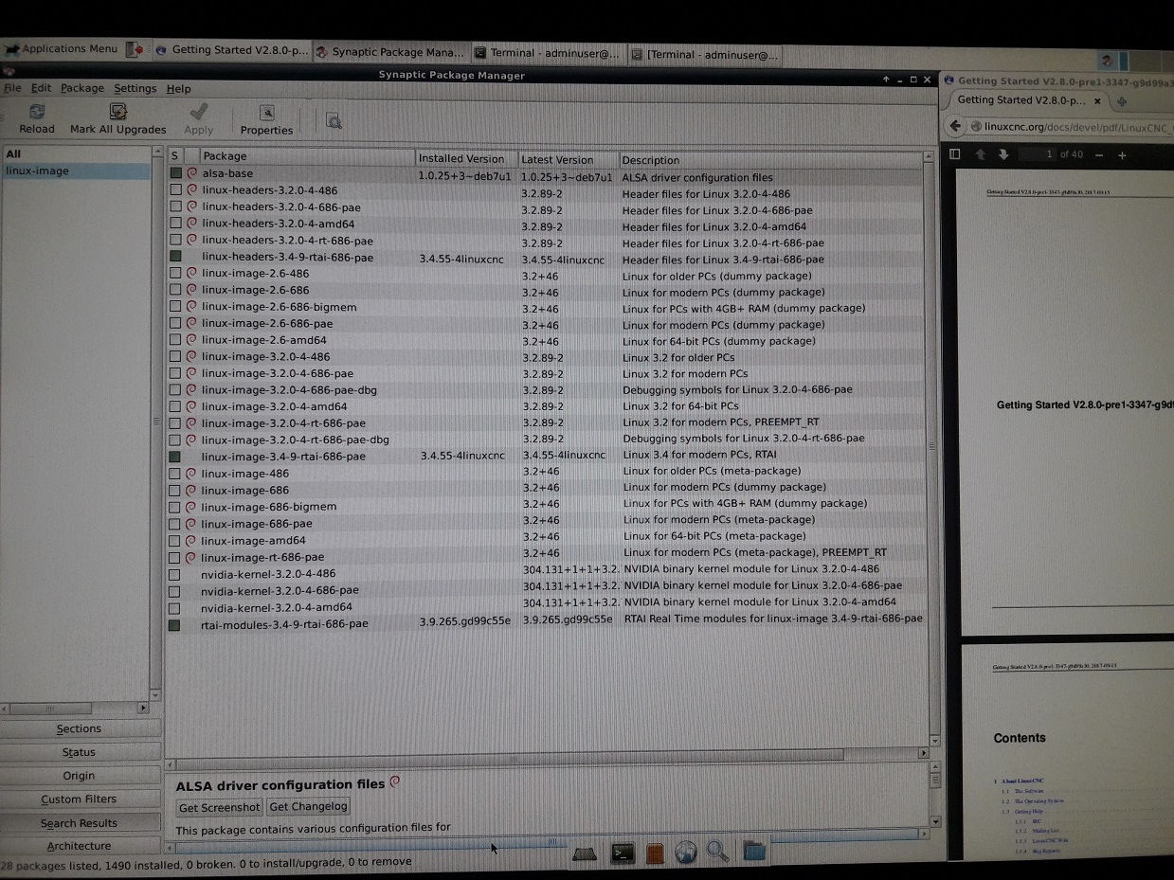Open the Package menu
Viewport: 1174px width, 880px height.
click(82, 88)
